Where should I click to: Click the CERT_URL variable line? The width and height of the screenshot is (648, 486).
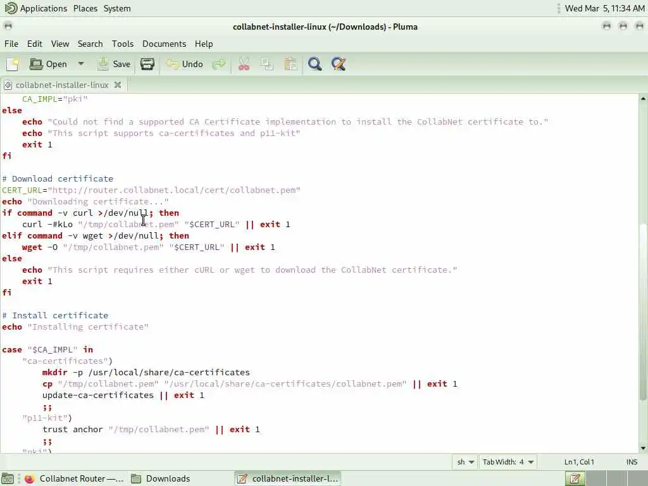(x=151, y=190)
